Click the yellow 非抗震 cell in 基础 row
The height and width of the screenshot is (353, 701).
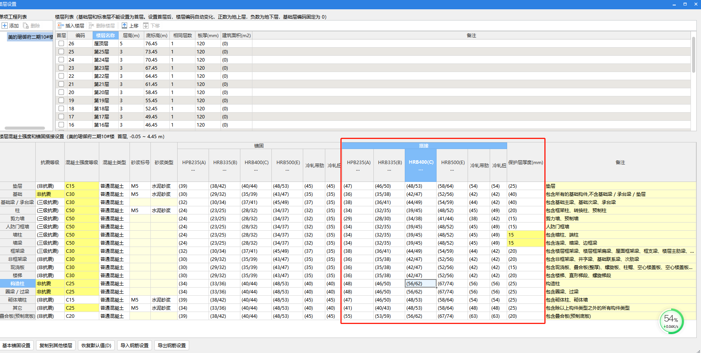tap(50, 194)
